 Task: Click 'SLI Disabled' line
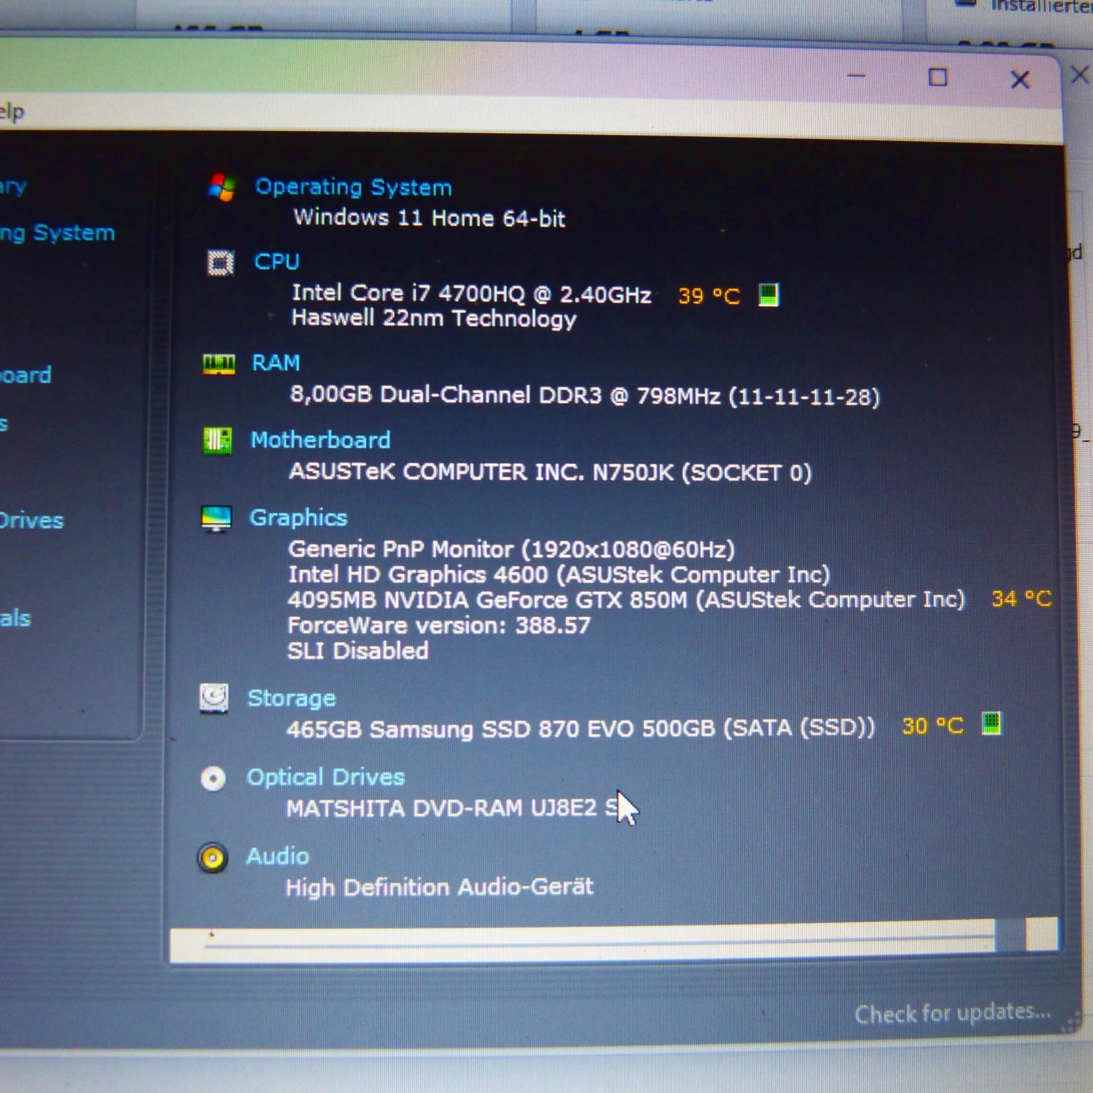[357, 650]
